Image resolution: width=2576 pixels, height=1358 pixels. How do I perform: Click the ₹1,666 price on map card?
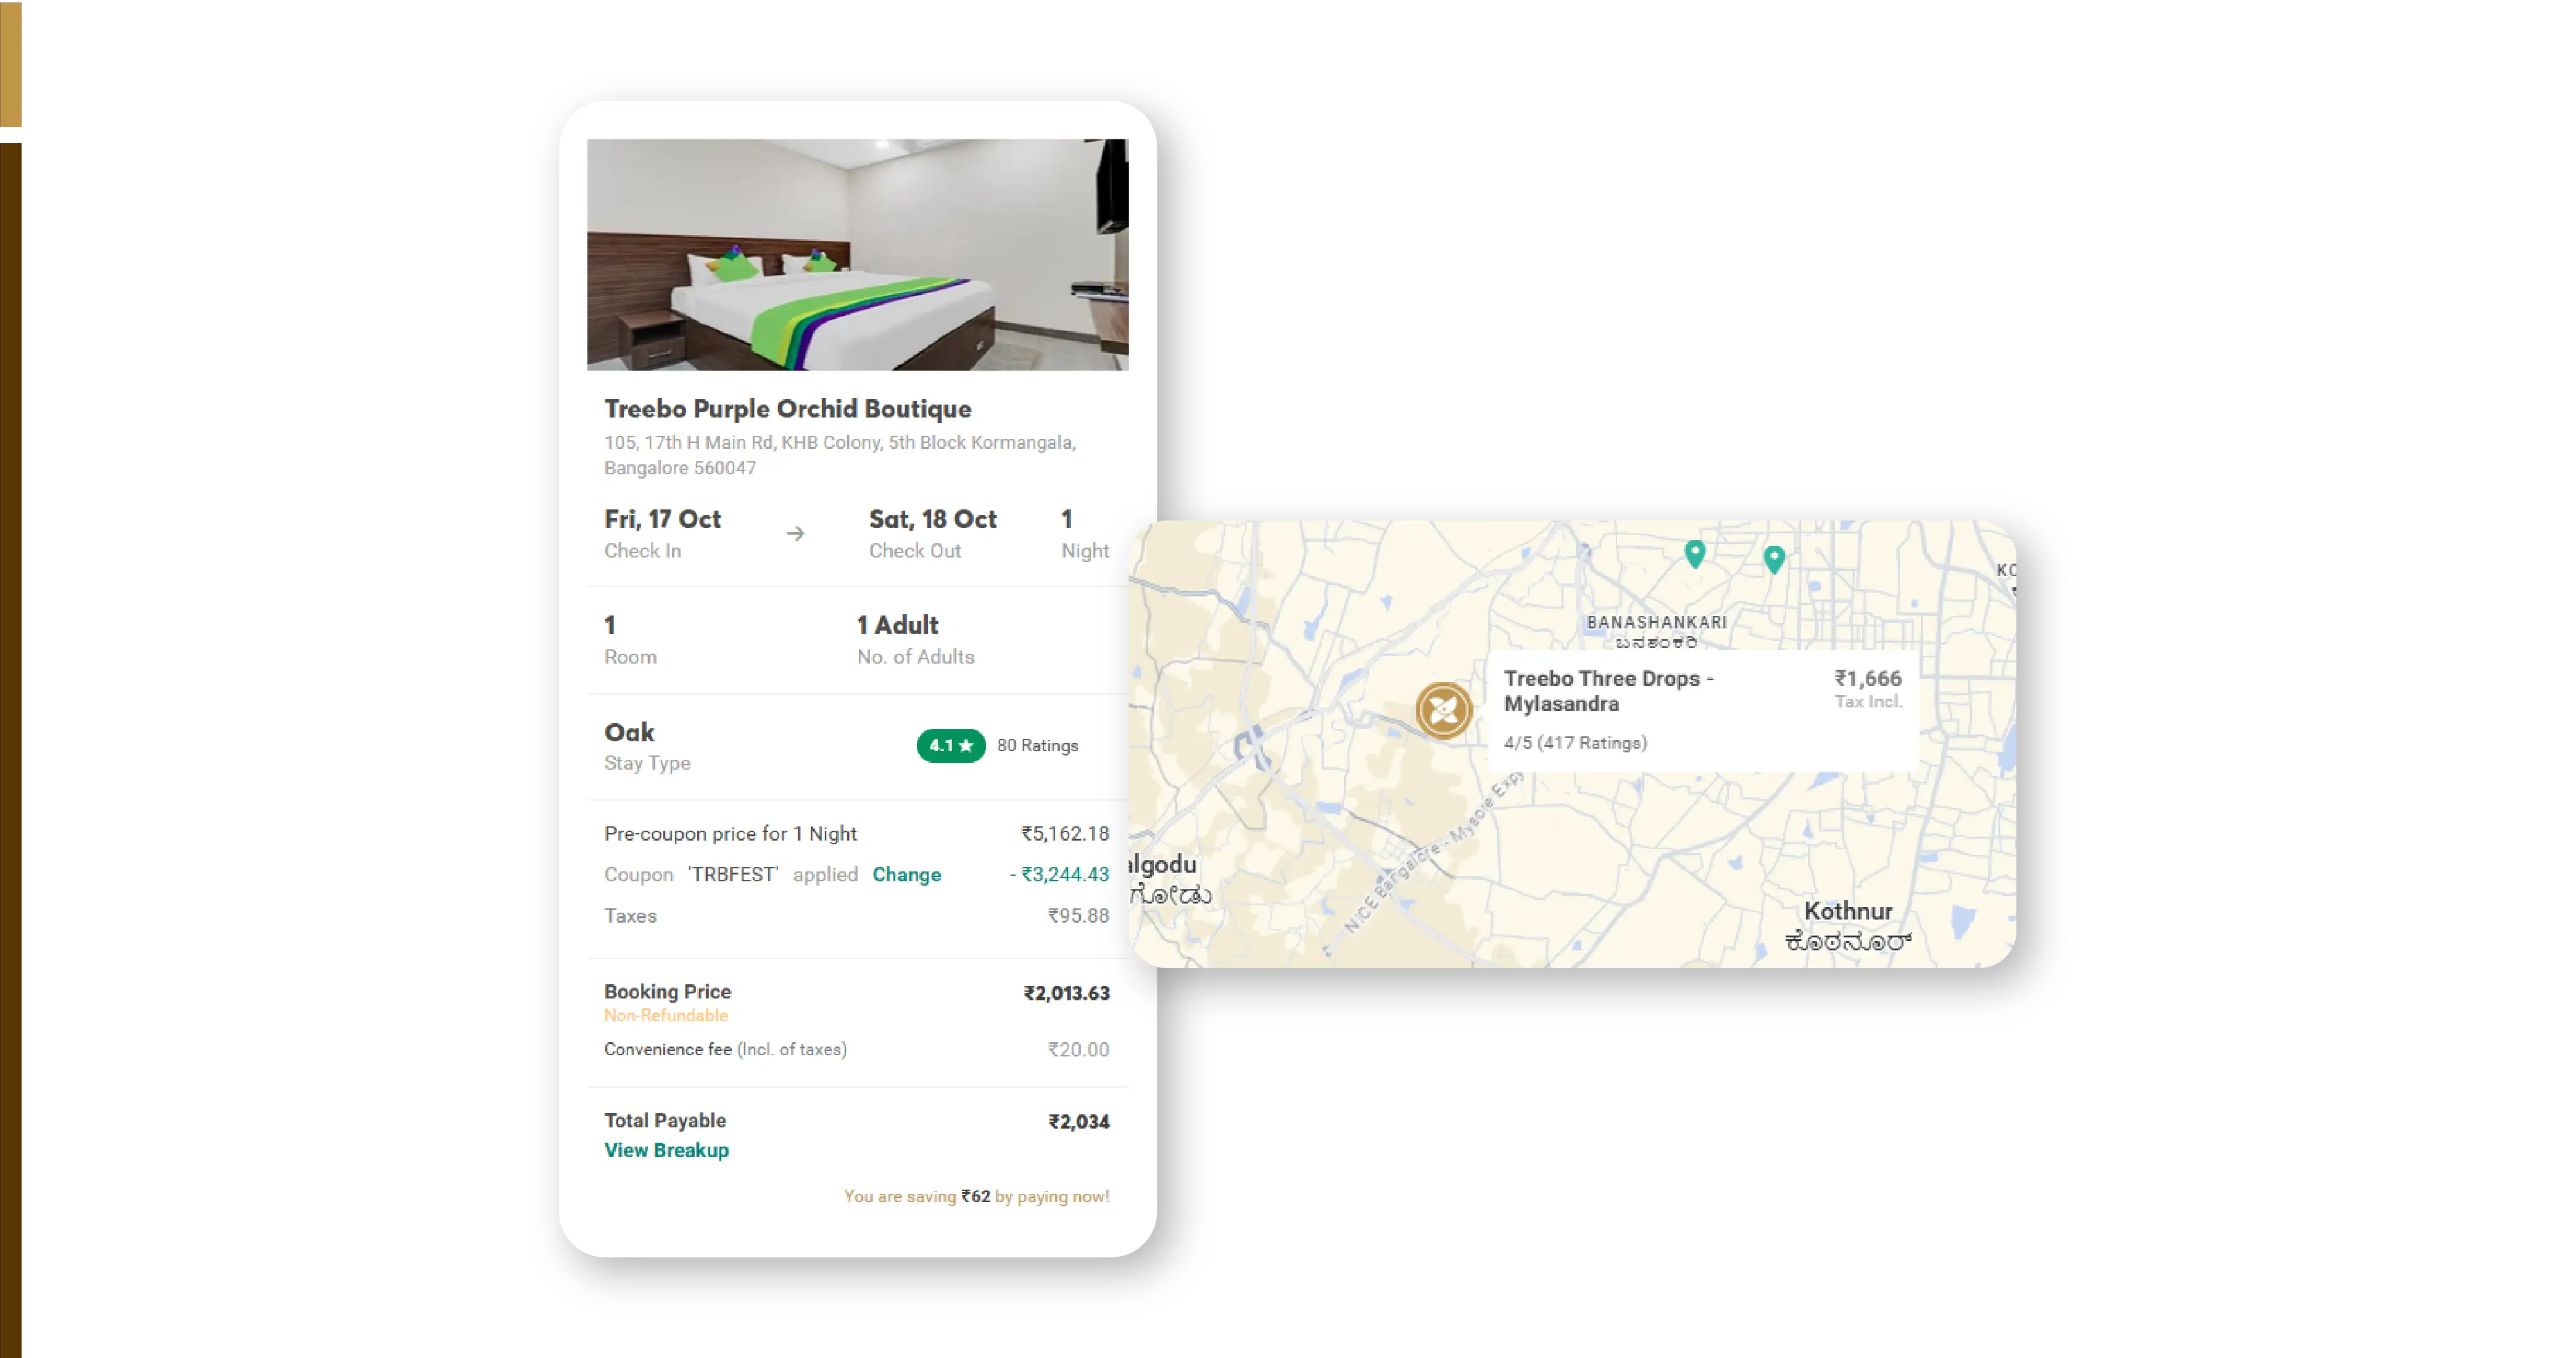pyautogui.click(x=1867, y=678)
